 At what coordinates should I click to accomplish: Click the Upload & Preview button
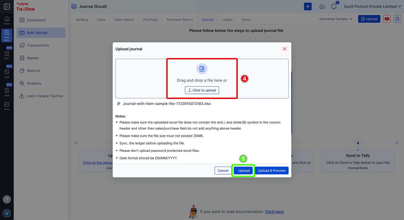pyautogui.click(x=272, y=170)
